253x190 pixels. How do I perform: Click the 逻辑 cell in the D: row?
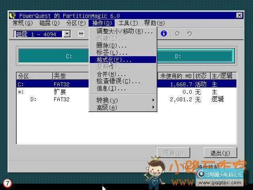coord(217,99)
